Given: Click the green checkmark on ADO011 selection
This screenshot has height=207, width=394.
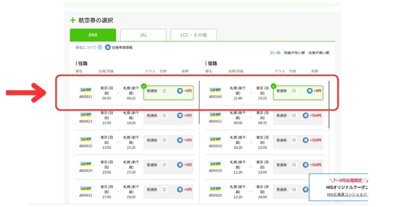Looking at the screenshot, I should tap(144, 86).
